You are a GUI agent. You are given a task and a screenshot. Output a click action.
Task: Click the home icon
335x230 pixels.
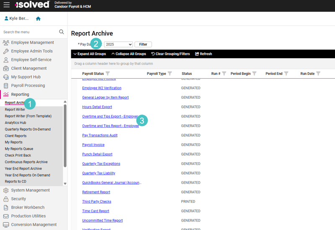38,19
